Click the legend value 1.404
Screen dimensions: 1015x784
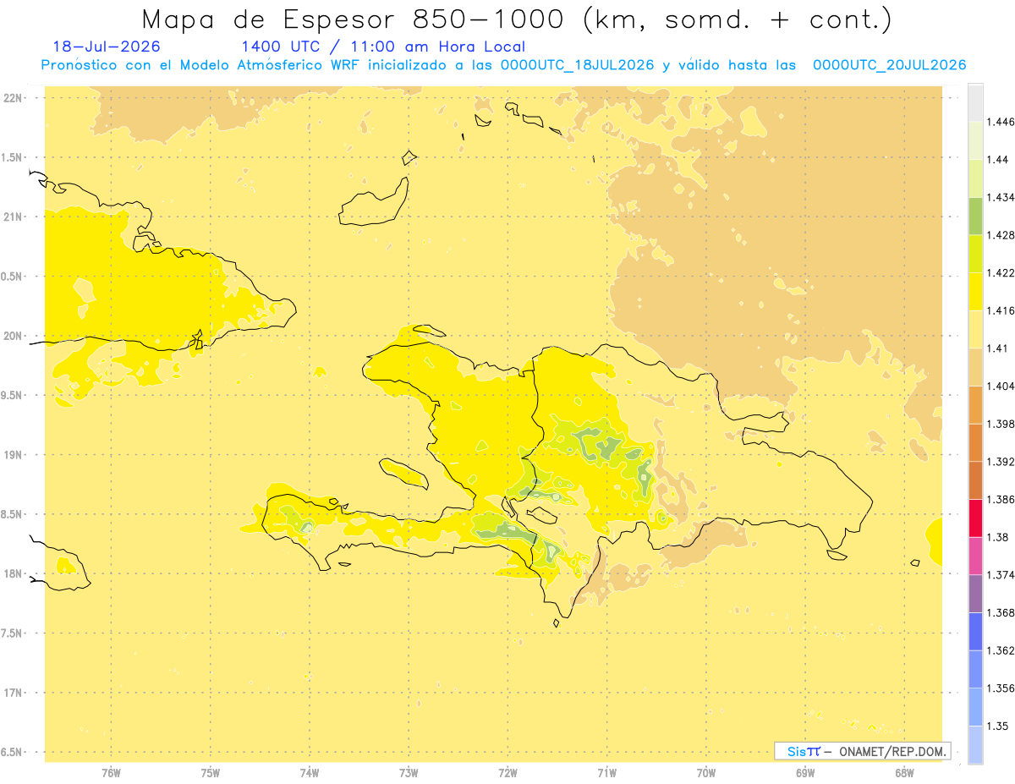[x=1001, y=386]
